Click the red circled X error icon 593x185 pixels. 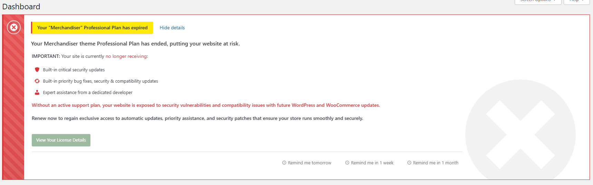click(14, 27)
